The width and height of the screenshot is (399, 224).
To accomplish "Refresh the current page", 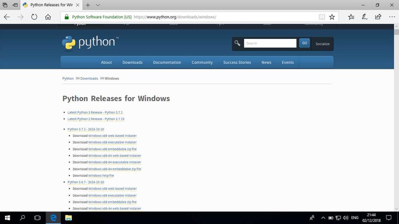I will point(34,17).
